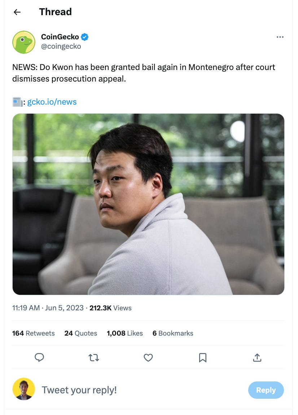
Task: Open the attached tweet photo
Action: click(x=149, y=204)
